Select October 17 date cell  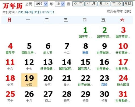123,65
